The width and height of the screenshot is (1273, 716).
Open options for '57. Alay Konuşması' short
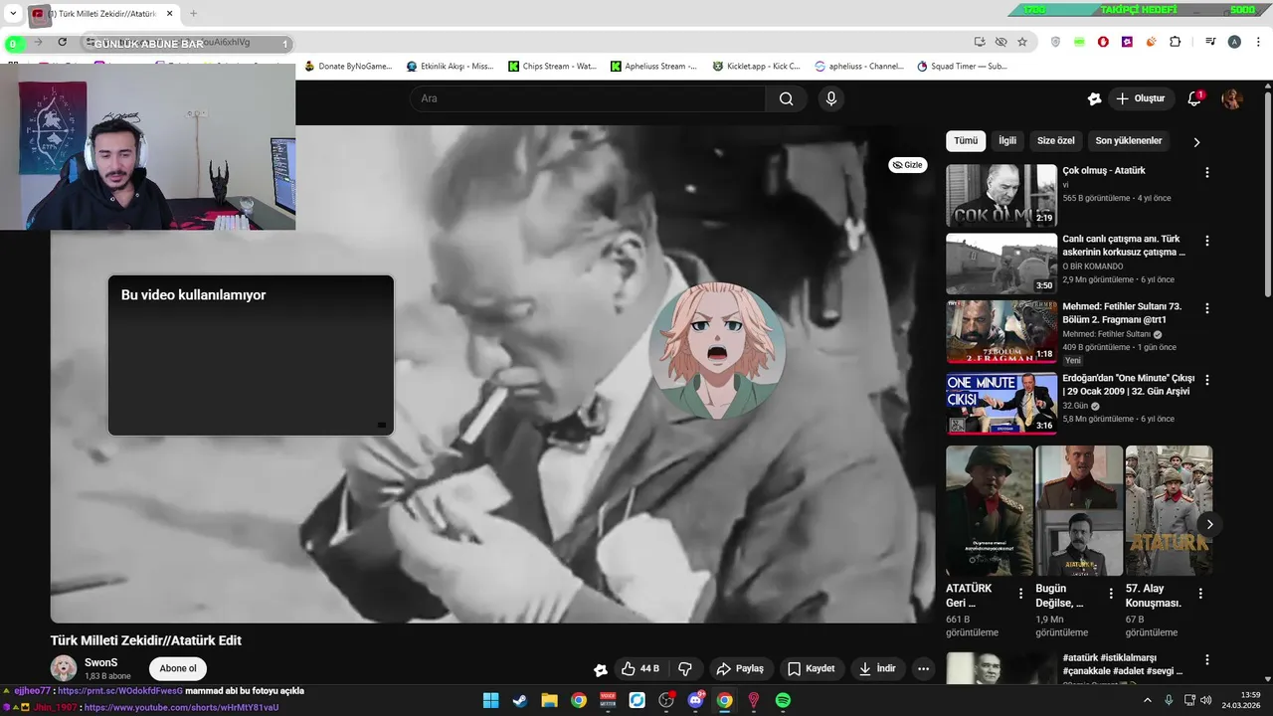pos(1200,594)
